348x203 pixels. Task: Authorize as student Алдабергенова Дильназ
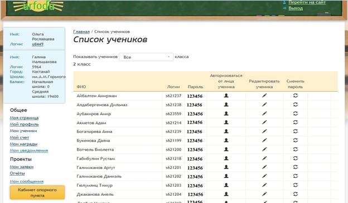point(226,105)
